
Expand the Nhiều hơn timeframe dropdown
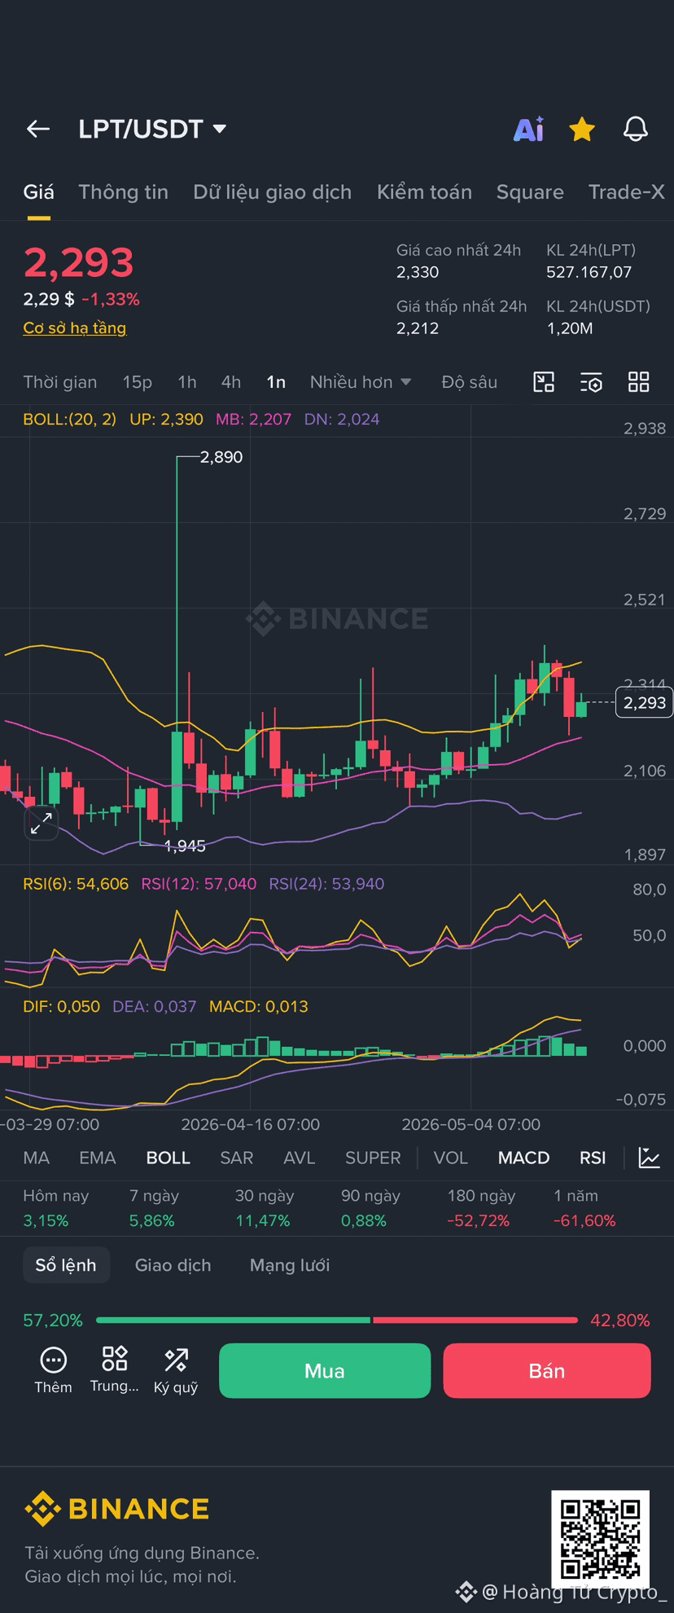(x=361, y=382)
